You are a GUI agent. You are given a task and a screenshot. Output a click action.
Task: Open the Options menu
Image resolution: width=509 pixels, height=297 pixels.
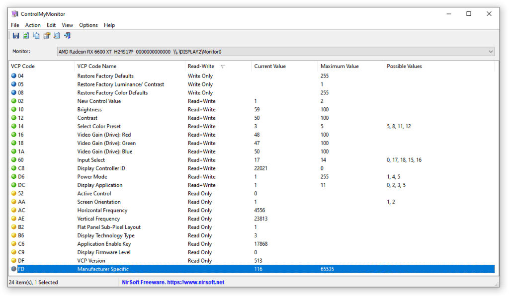pyautogui.click(x=88, y=25)
